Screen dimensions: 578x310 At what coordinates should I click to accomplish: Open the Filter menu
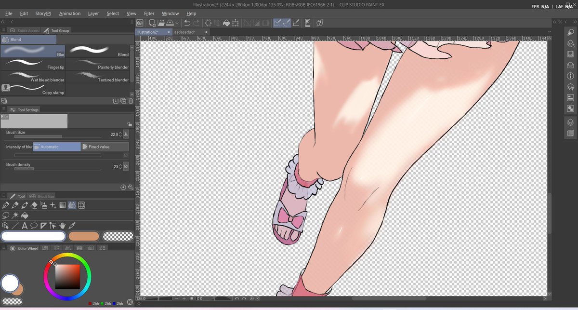[x=149, y=13]
